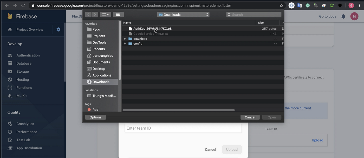Click Cancel in the upload modal
Image resolution: width=364 pixels, height=158 pixels.
210,149
